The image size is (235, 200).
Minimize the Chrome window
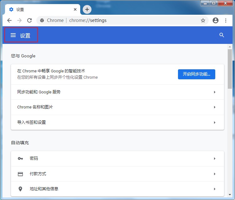(205, 3)
